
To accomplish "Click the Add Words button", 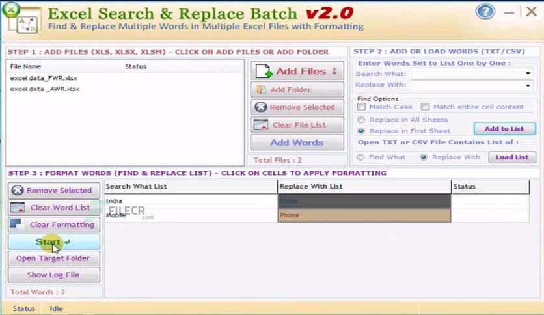I will click(297, 143).
